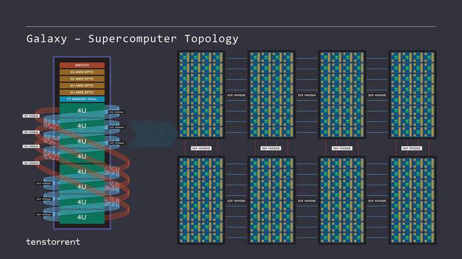This screenshot has width=462, height=259.
Task: Select the blue TT MEMORY POOL block
Action: (x=82, y=99)
